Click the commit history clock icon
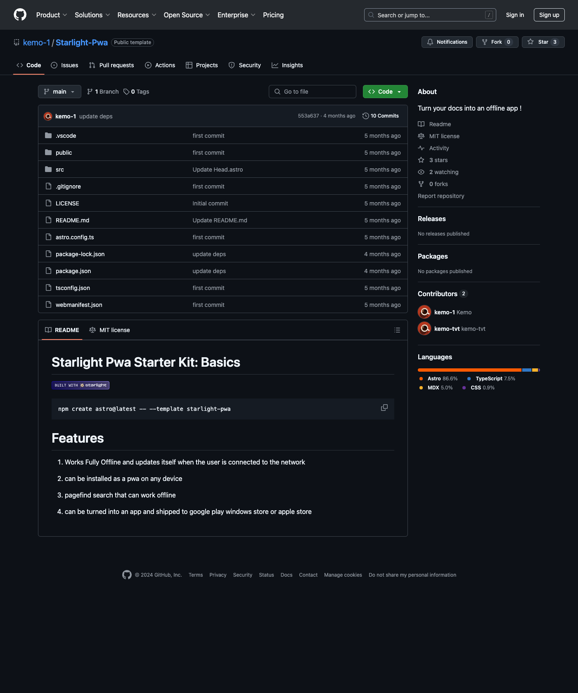578x693 pixels. 365,116
